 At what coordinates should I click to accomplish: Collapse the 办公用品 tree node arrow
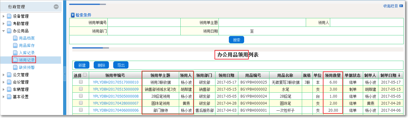point(4,31)
